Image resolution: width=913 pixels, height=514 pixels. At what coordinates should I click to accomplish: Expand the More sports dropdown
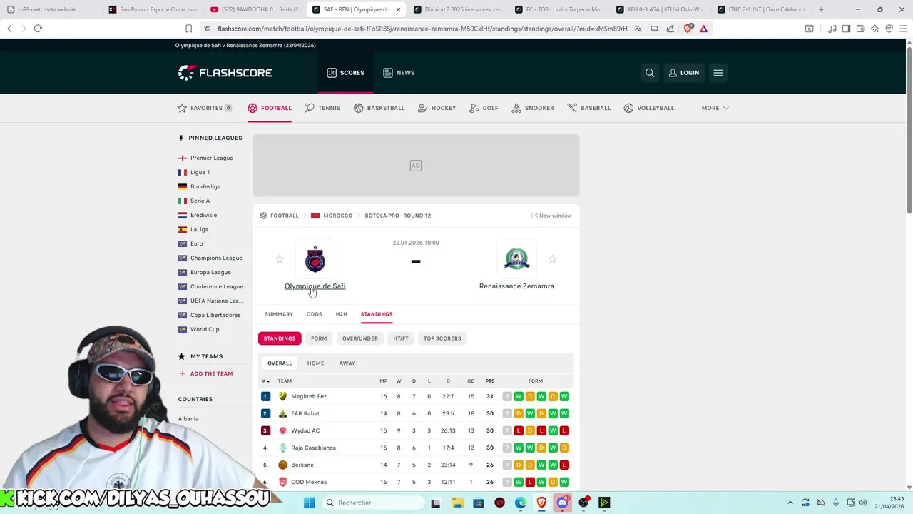(715, 108)
